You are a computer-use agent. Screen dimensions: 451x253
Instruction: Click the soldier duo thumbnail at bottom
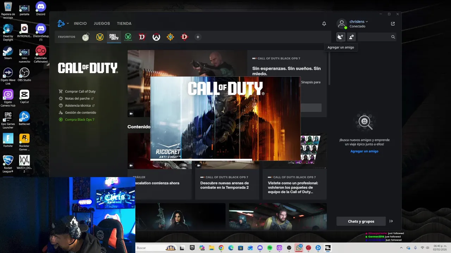coord(278,217)
